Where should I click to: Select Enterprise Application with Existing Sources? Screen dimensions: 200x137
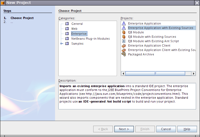click(x=160, y=28)
